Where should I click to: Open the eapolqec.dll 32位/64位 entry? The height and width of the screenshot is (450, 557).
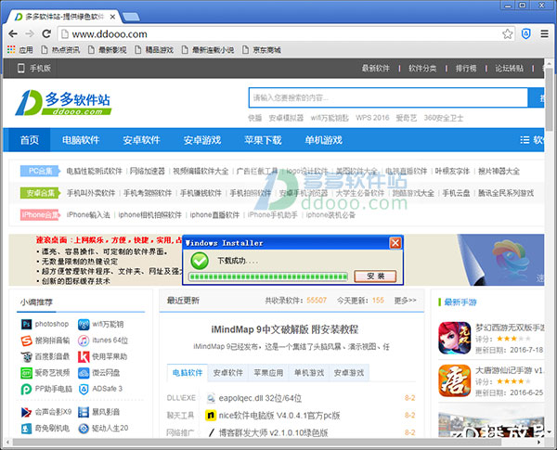pos(260,398)
